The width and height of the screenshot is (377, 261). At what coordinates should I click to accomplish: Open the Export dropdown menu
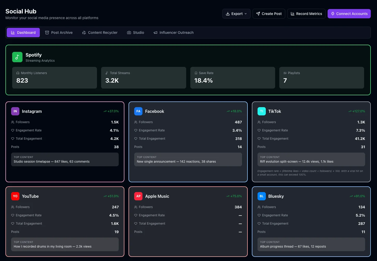(x=236, y=14)
